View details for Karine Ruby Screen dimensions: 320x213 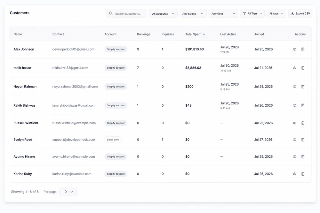(294, 174)
